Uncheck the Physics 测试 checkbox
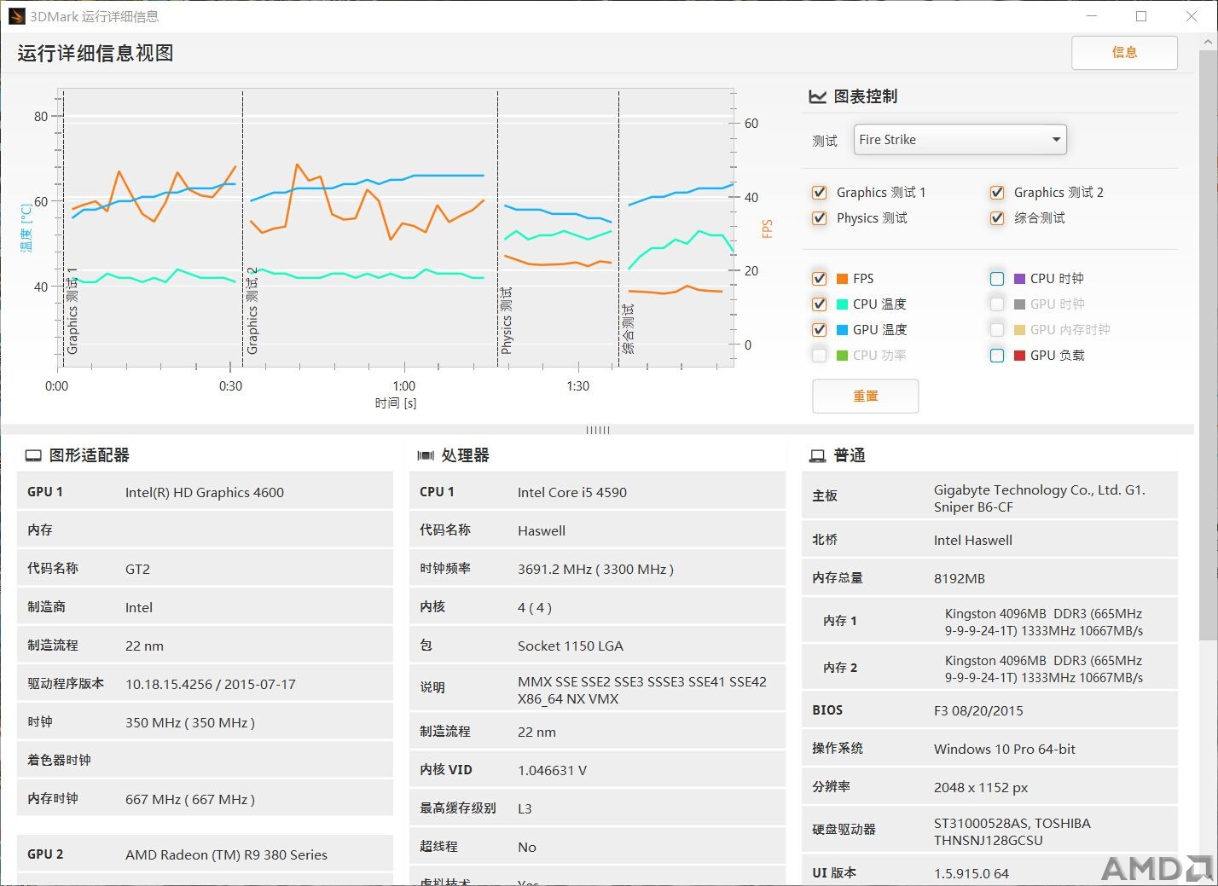Image resolution: width=1218 pixels, height=886 pixels. click(x=820, y=218)
